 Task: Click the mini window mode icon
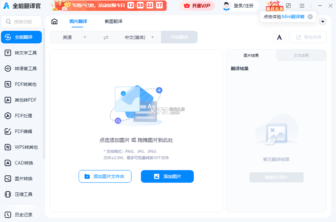pyautogui.click(x=288, y=6)
